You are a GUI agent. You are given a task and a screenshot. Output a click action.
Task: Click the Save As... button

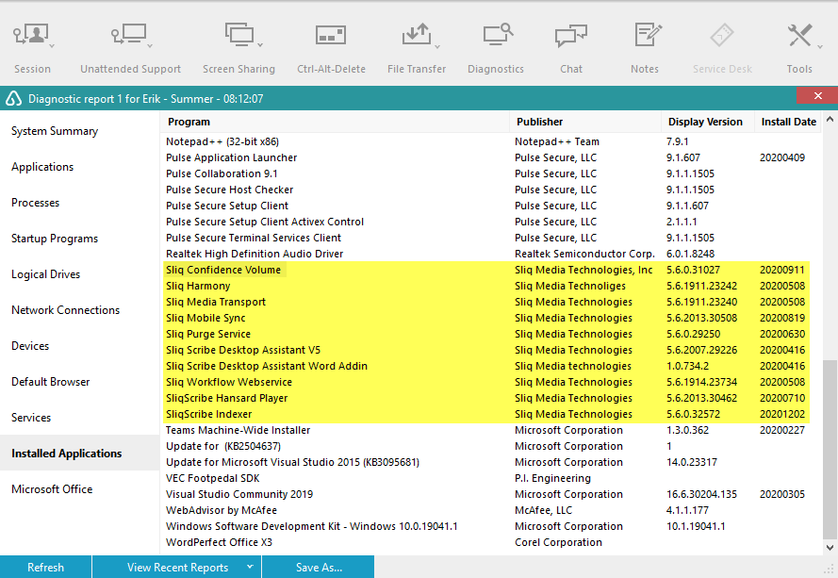319,567
